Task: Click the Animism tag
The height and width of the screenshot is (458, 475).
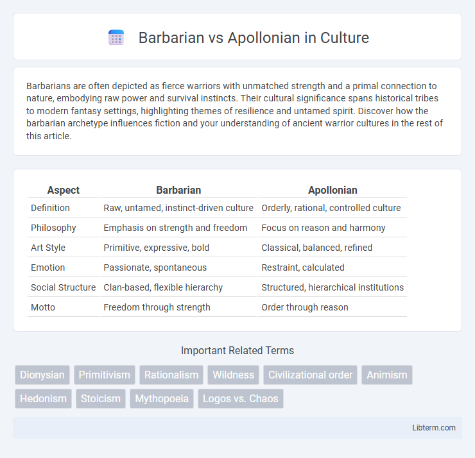Action: point(387,375)
